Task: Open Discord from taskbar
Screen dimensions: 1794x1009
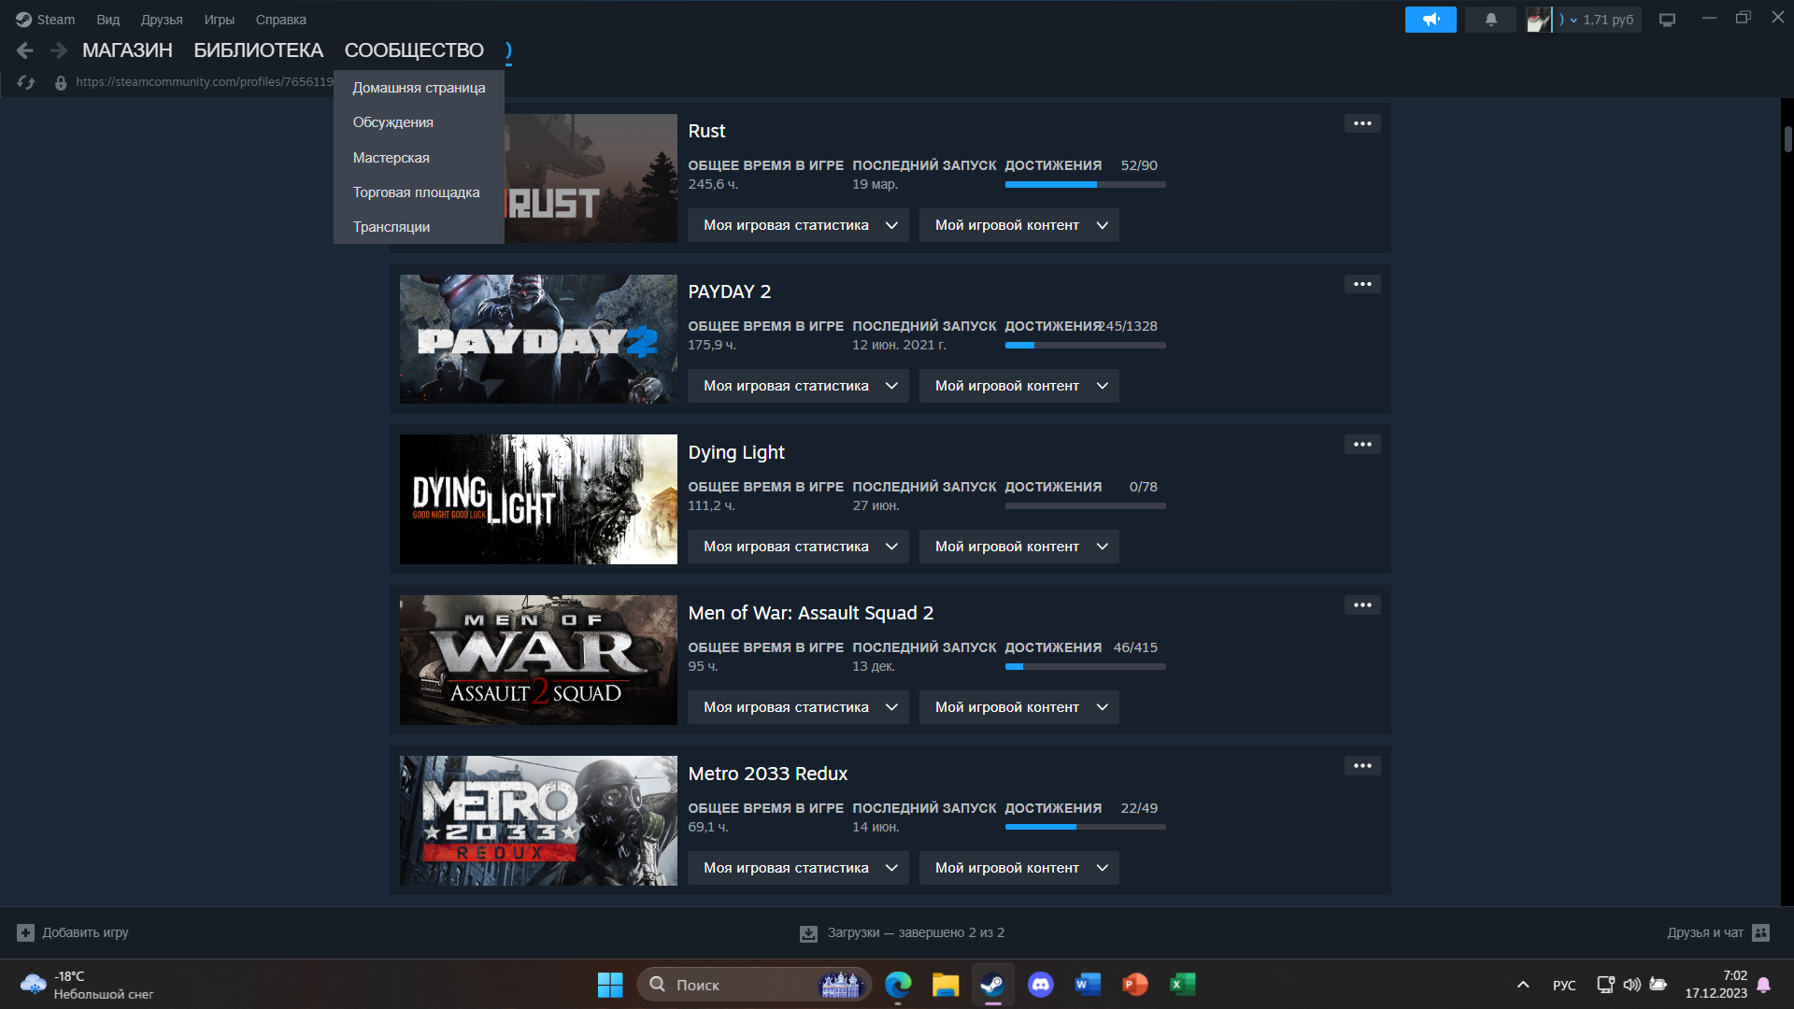Action: coord(1040,985)
